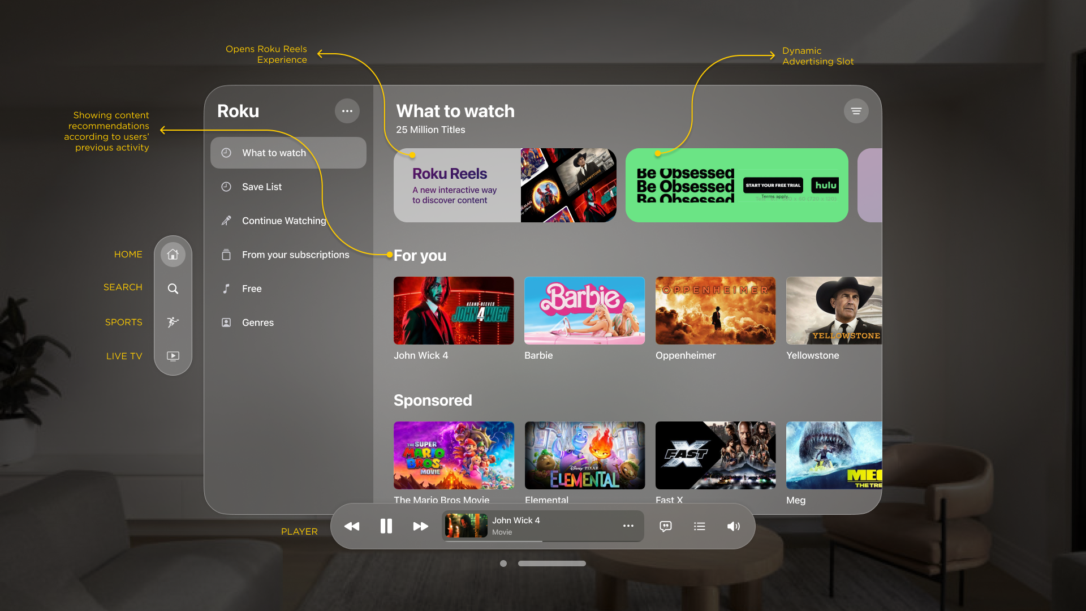This screenshot has height=611, width=1086.
Task: Open the subtitles/captions speech bubble icon
Action: (666, 526)
